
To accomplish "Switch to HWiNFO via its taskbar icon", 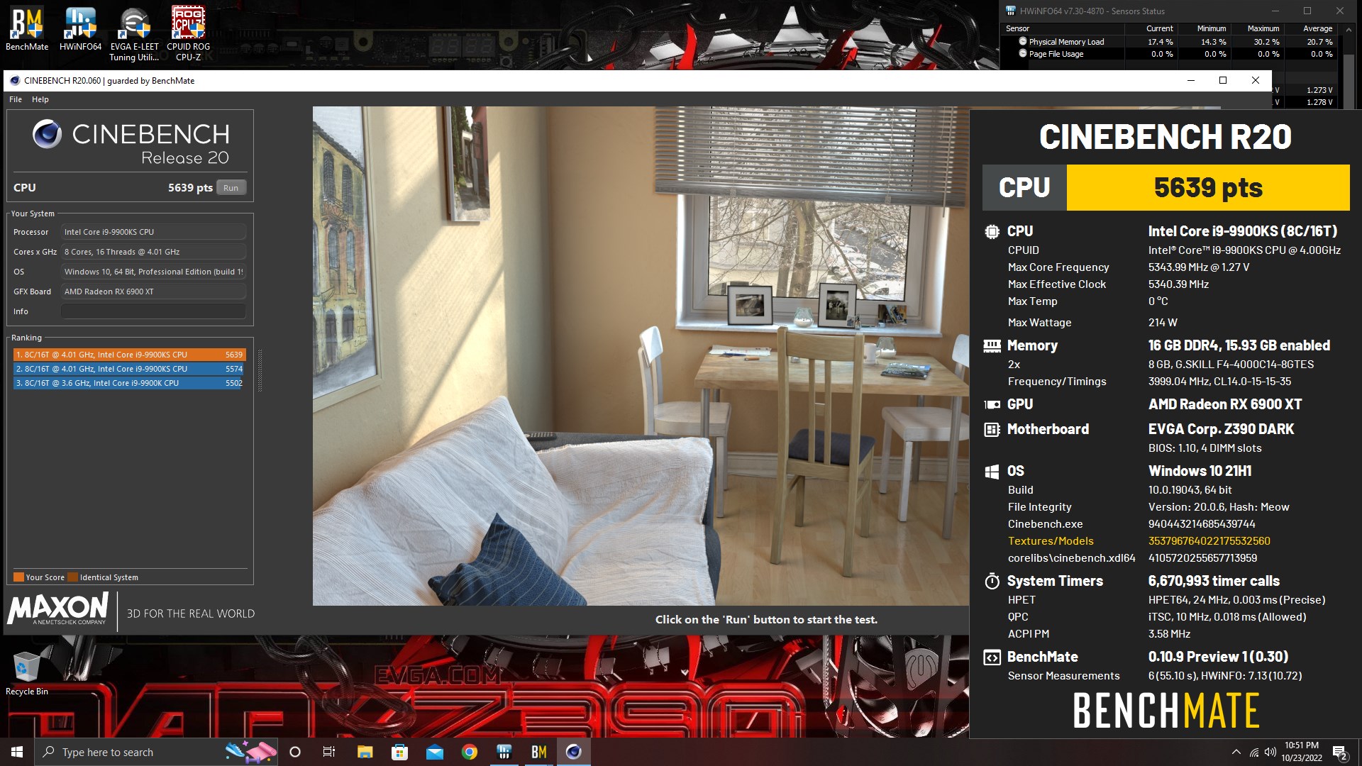I will [x=504, y=752].
